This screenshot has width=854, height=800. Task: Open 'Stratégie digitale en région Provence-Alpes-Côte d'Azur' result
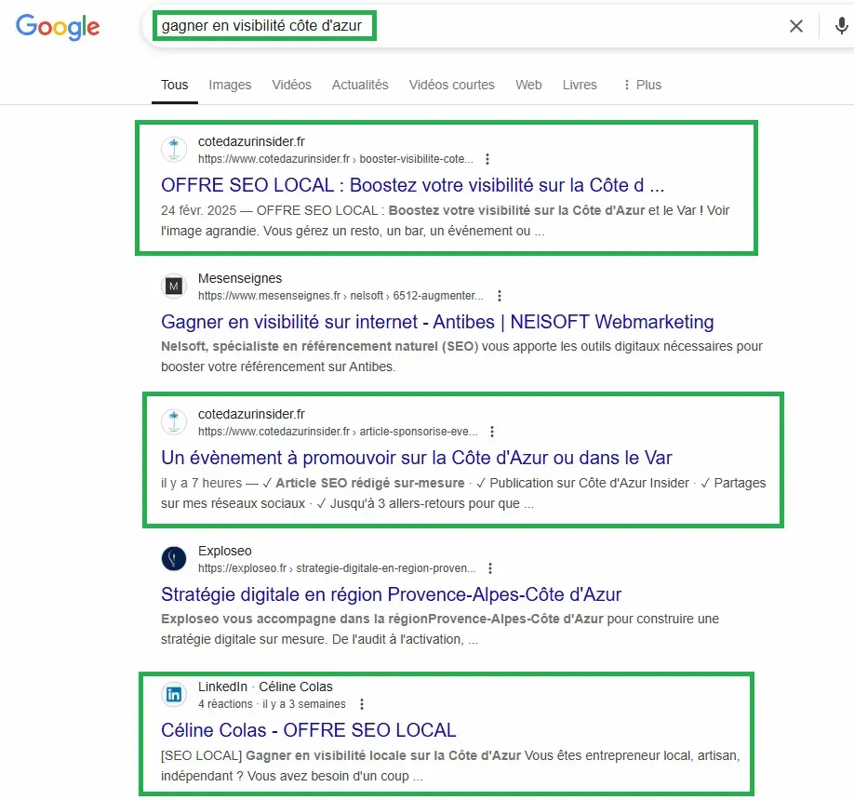[x=391, y=594]
